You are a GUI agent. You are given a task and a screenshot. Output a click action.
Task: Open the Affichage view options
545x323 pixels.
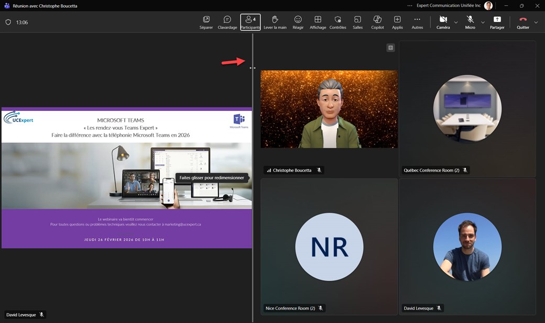pyautogui.click(x=318, y=22)
